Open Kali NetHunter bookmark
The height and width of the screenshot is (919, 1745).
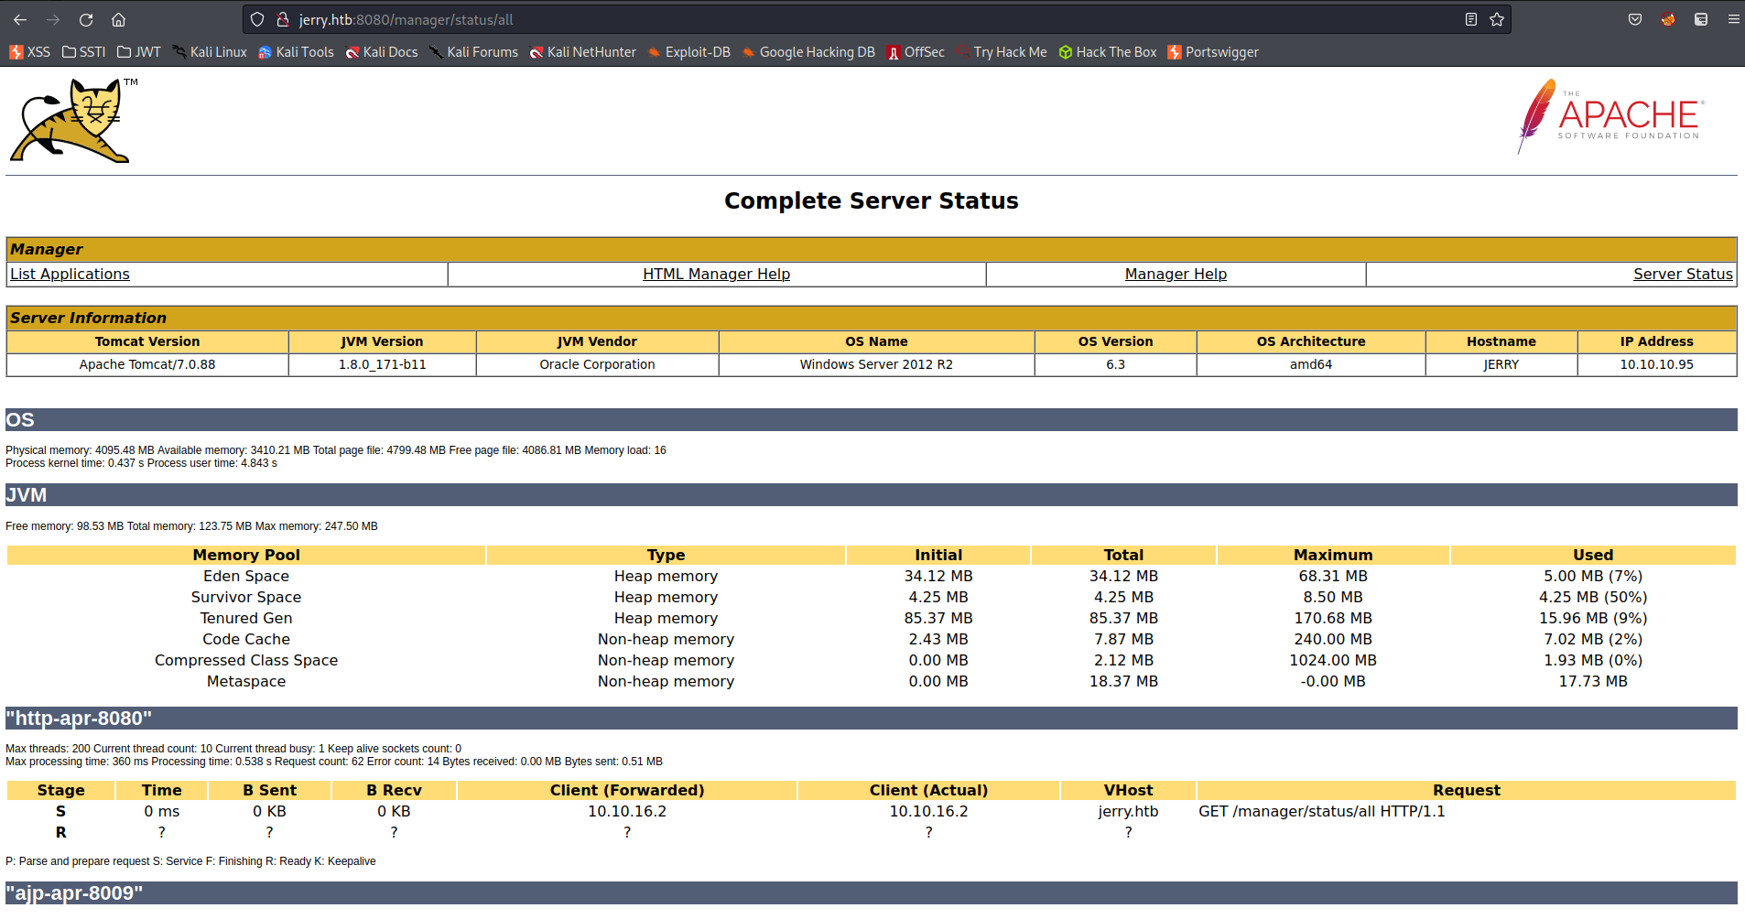coord(583,52)
